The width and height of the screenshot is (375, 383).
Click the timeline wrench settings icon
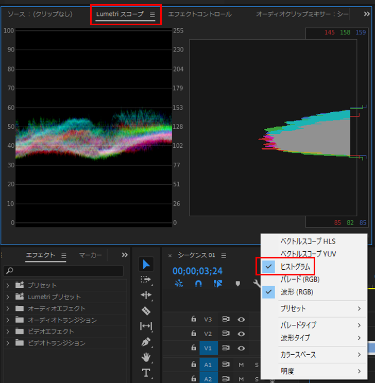(x=257, y=284)
